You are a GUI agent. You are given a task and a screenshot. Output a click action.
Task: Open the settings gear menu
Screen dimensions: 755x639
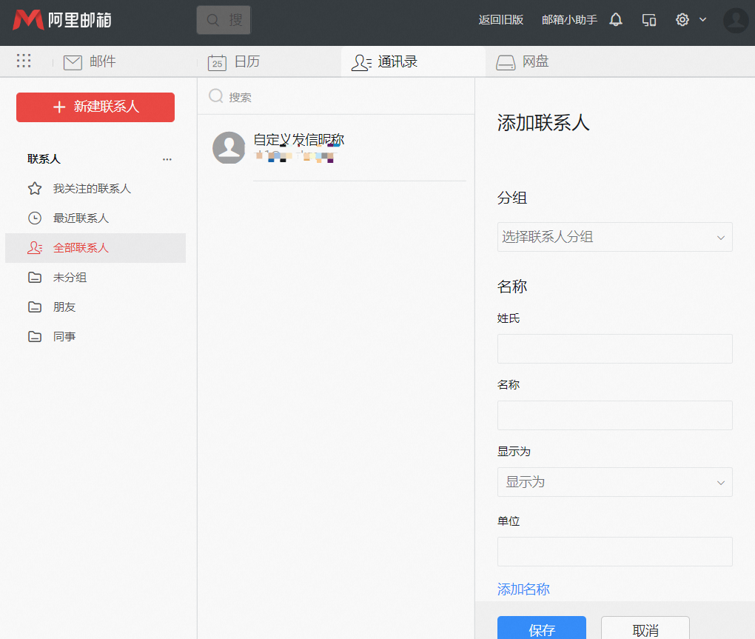[x=682, y=20]
